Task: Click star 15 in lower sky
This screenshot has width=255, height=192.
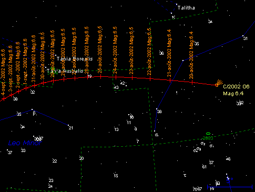Action: pos(116,176)
